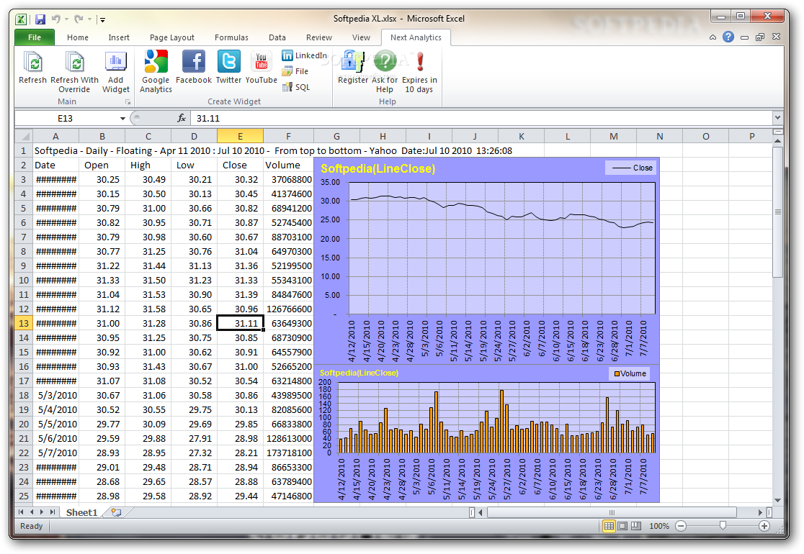Click the Ask for Help icon
Viewport: 804px width, 554px height.
[385, 72]
